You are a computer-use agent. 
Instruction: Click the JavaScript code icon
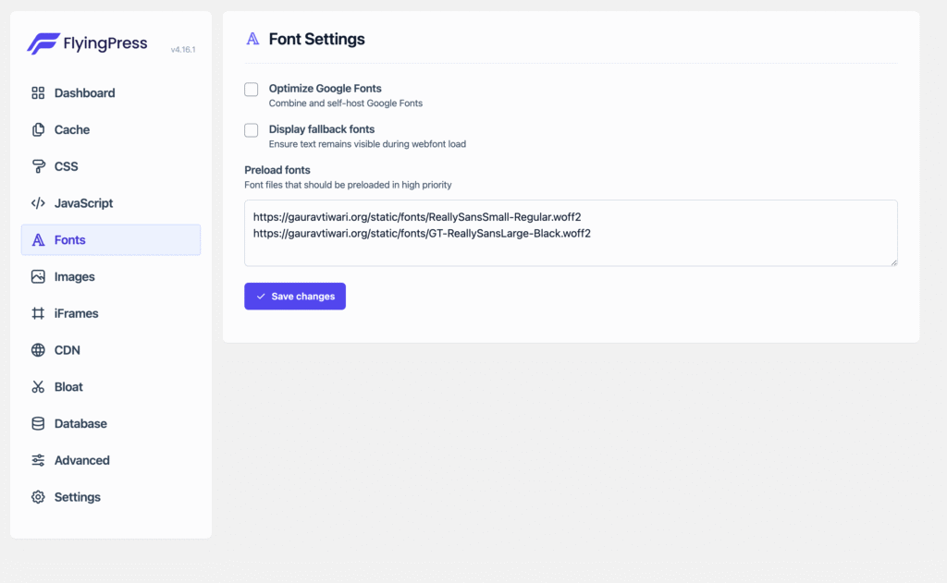coord(37,203)
